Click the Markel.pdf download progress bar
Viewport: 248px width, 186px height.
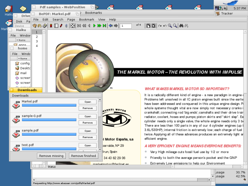pyautogui.click(x=49, y=105)
